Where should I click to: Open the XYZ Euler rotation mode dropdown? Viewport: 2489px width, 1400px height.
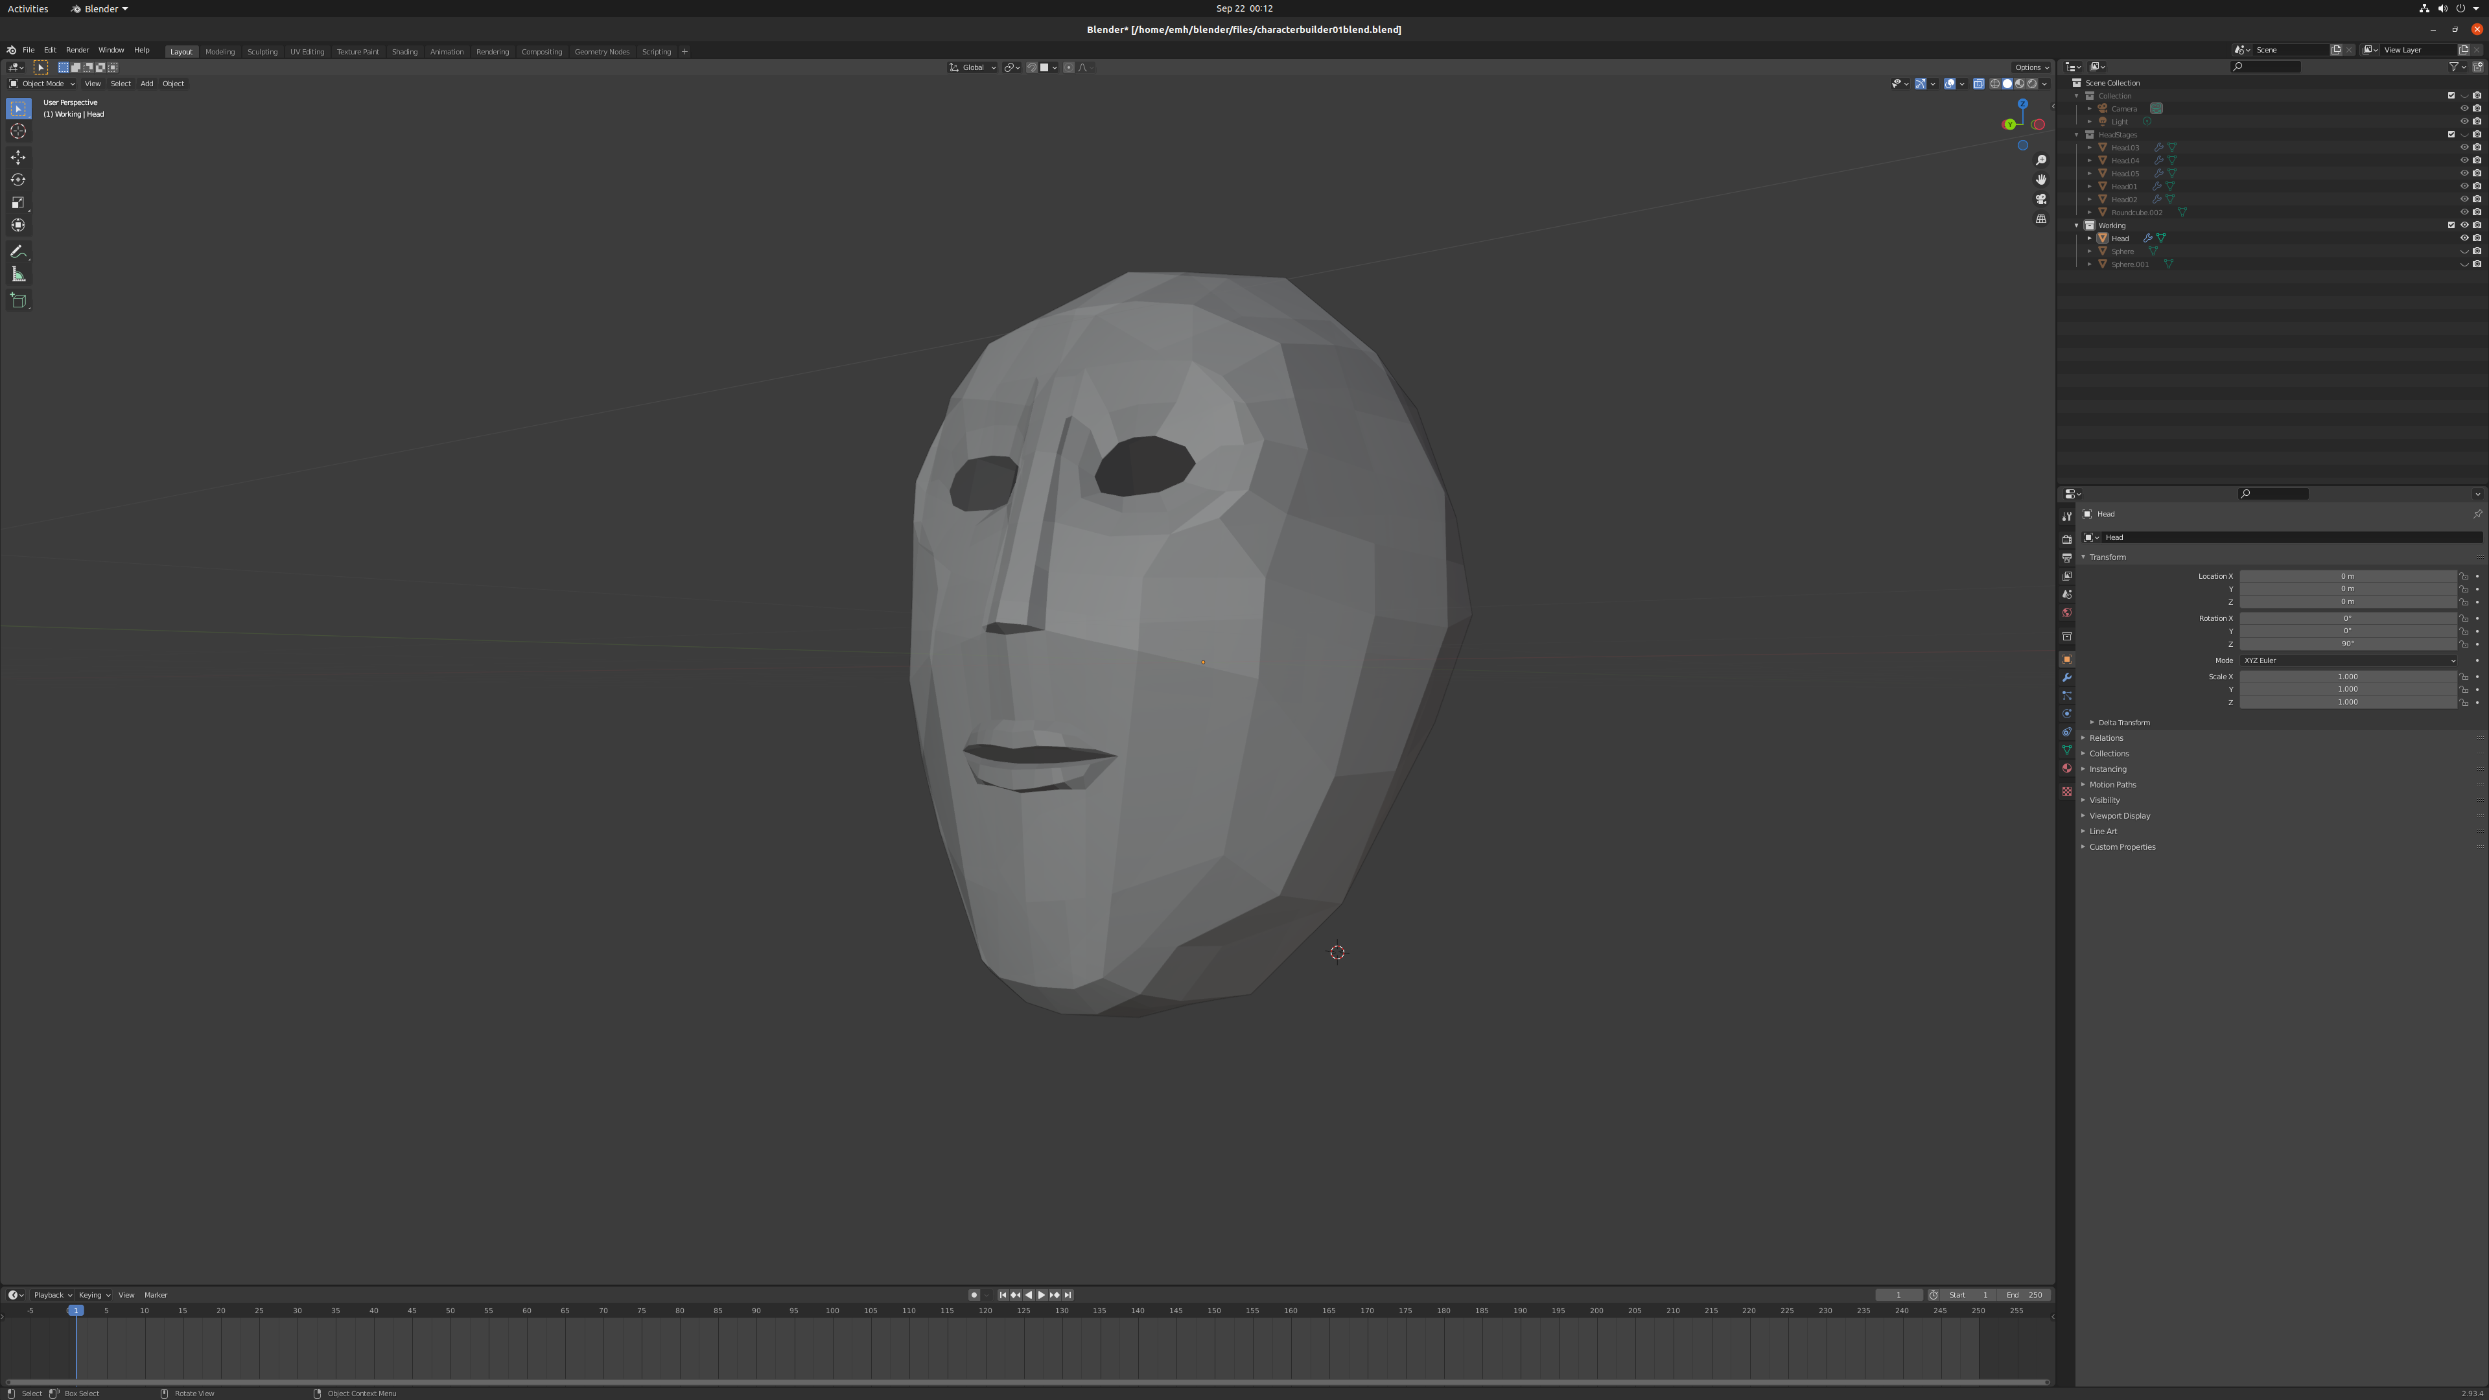(2348, 661)
